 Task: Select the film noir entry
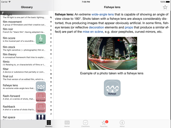[x=24, y=30]
